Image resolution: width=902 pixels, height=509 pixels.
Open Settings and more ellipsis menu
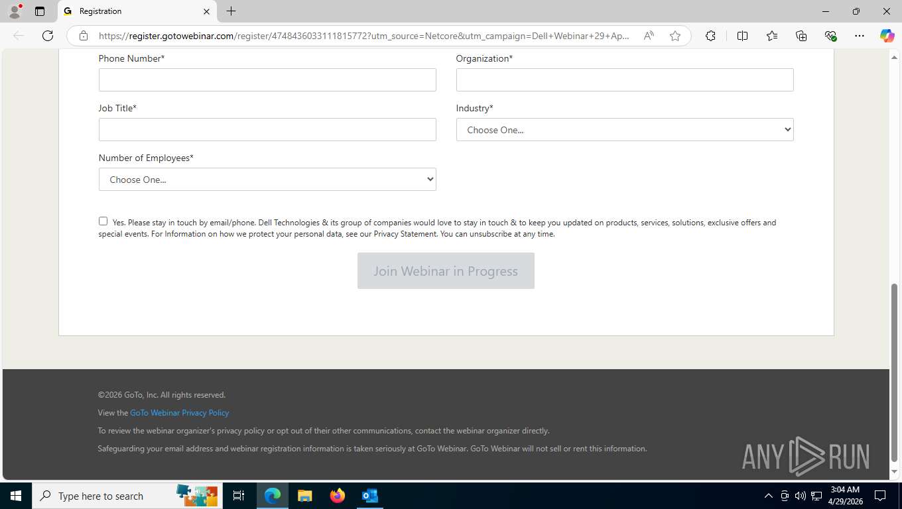click(x=860, y=36)
